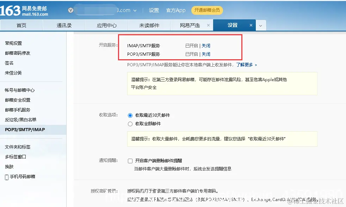Click 关闭 next to IMAP/SMTP服务
The height and width of the screenshot is (207, 346).
click(x=206, y=45)
